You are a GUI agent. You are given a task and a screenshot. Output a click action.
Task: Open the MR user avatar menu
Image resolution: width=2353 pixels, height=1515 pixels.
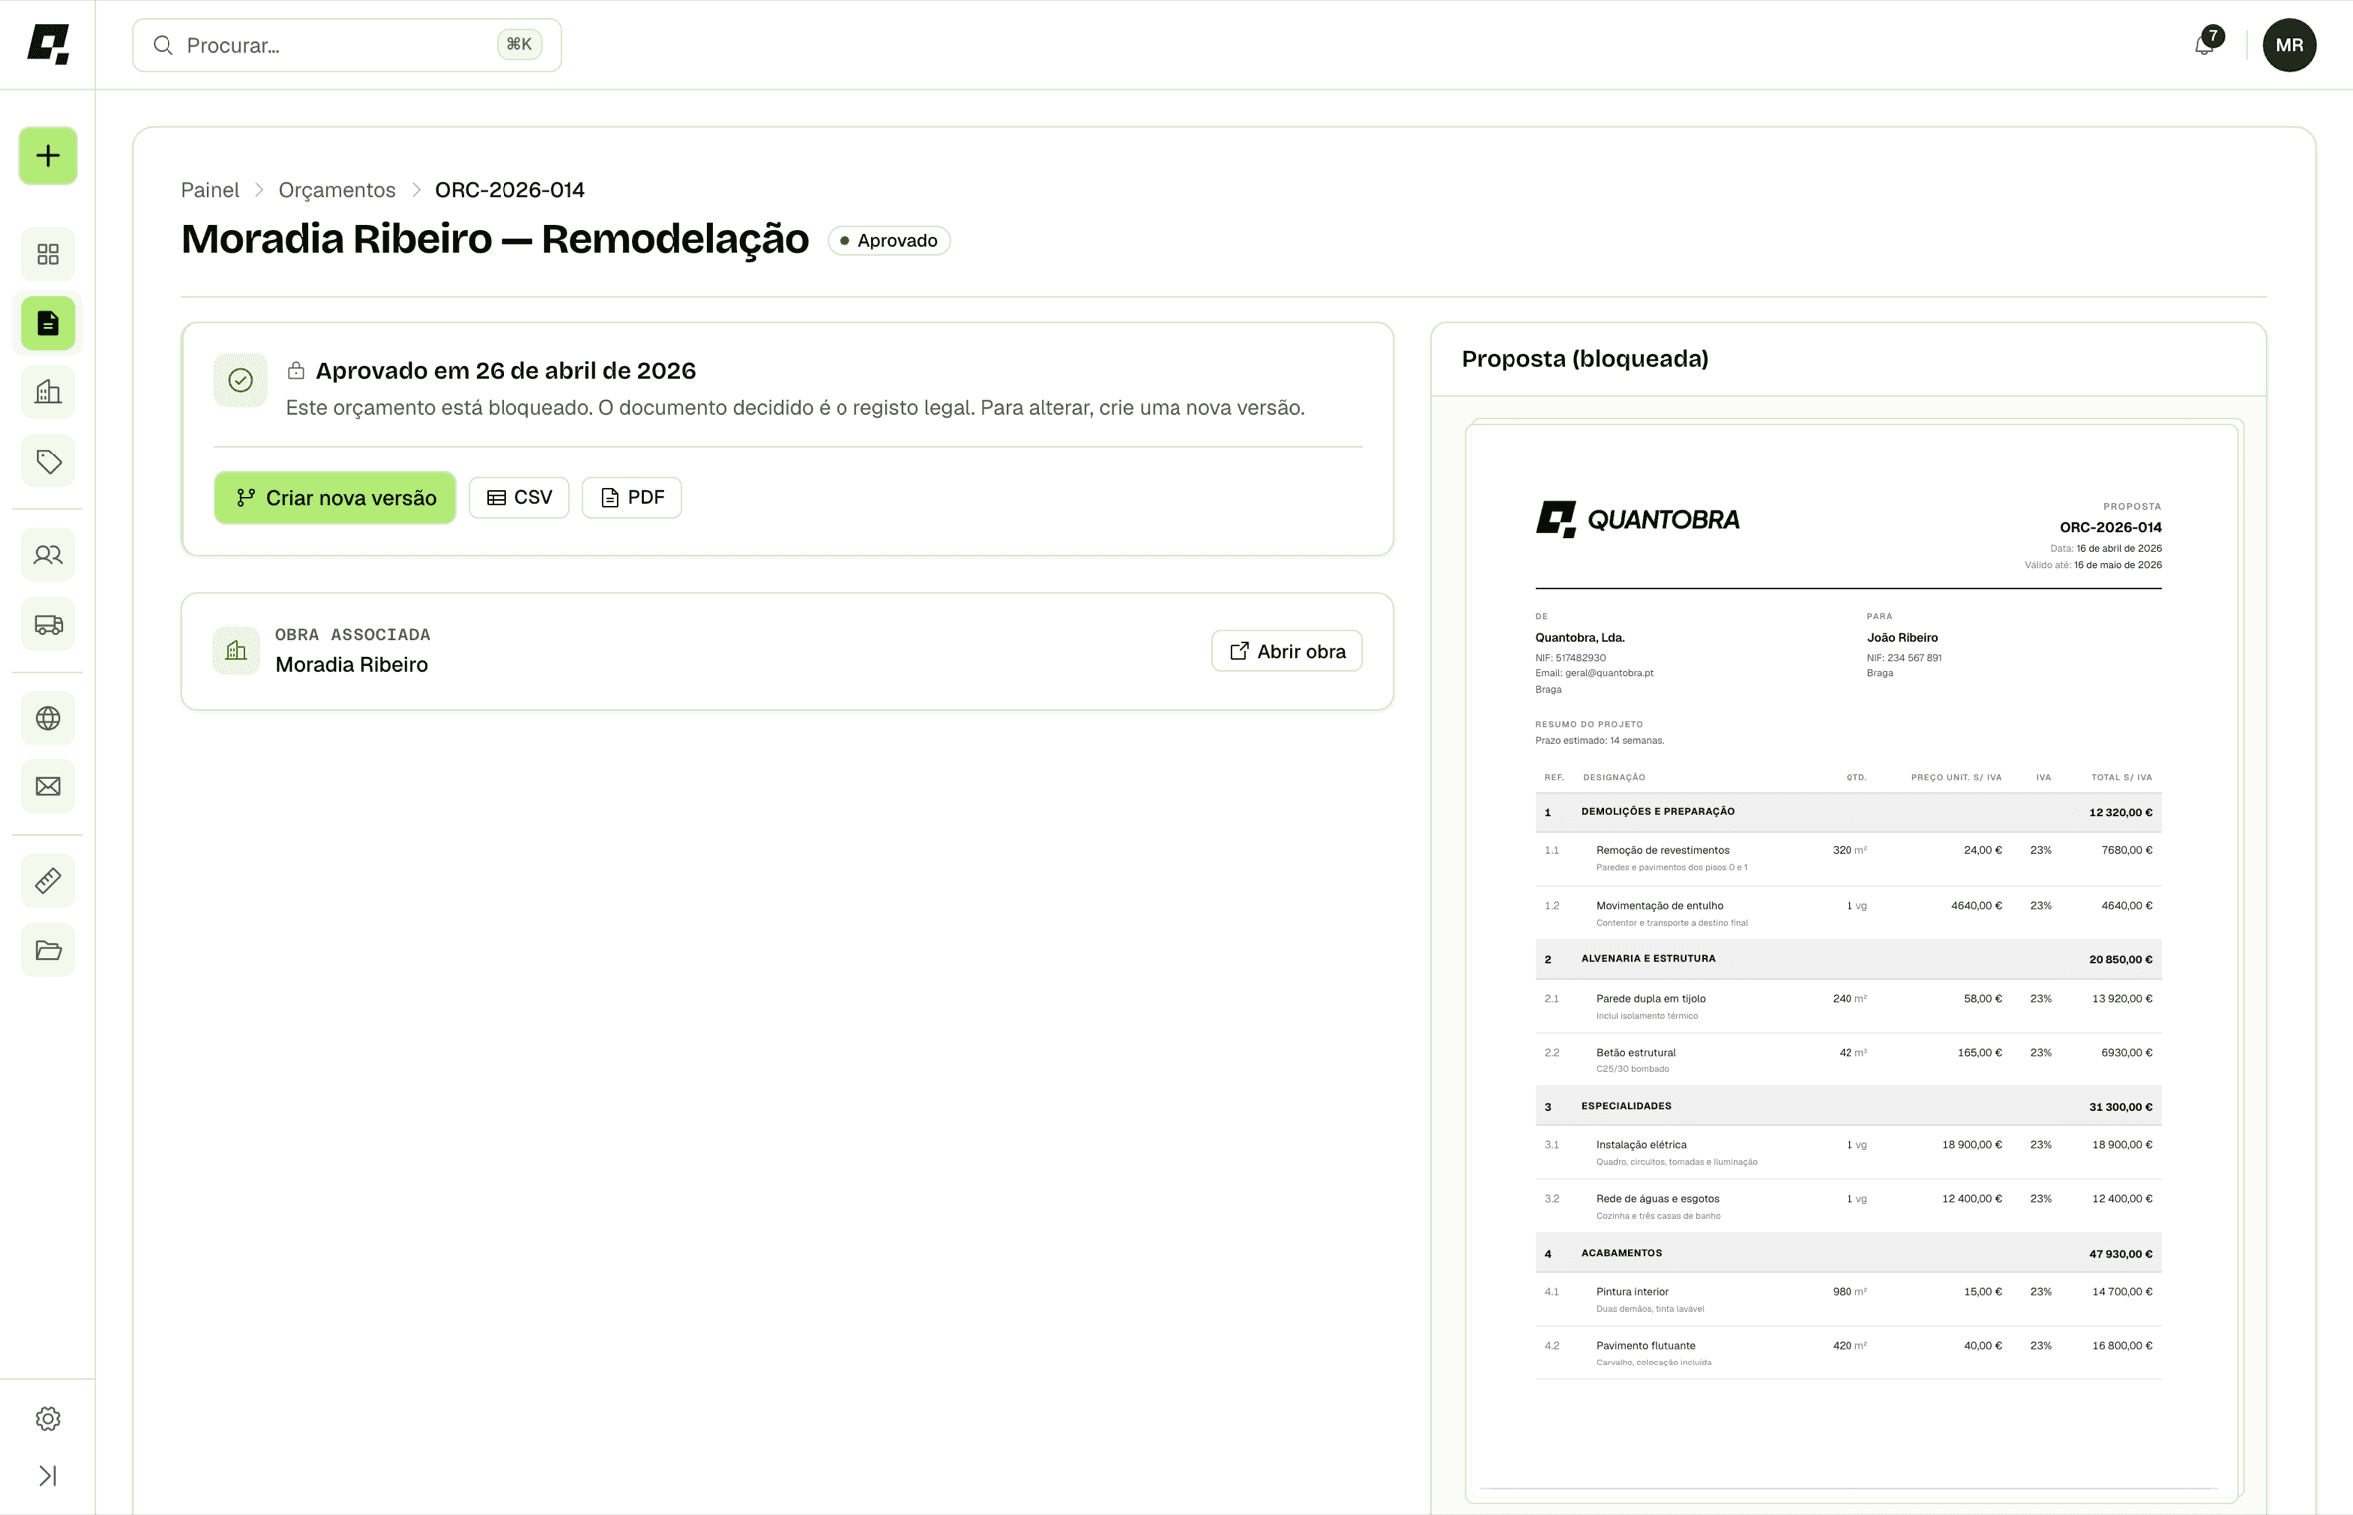[2289, 45]
